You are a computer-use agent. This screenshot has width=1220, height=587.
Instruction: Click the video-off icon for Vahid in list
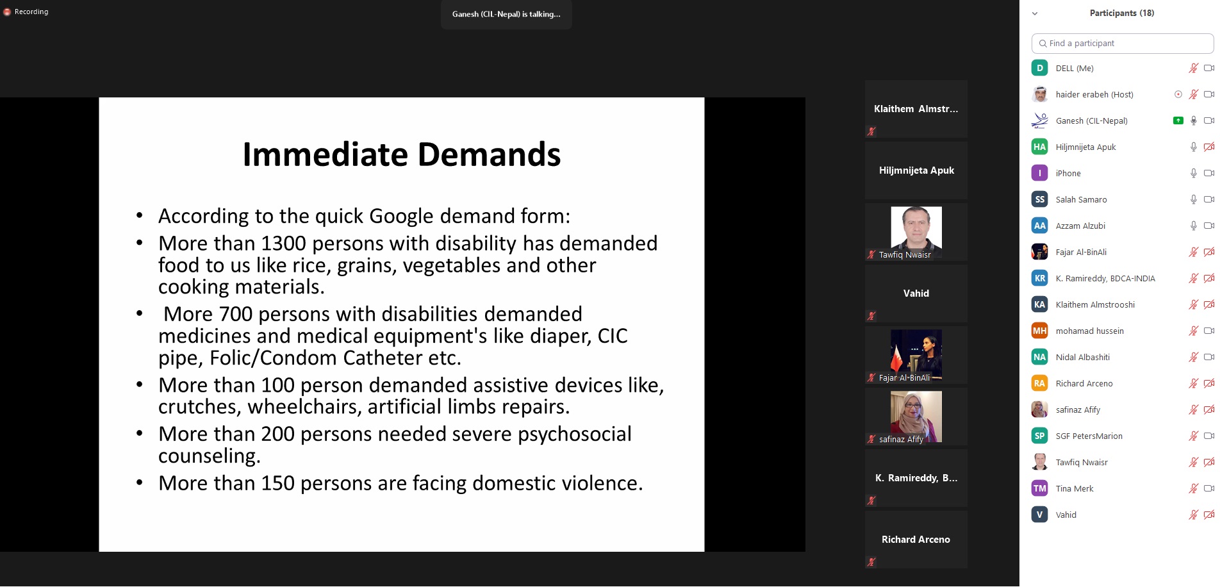pyautogui.click(x=1208, y=515)
